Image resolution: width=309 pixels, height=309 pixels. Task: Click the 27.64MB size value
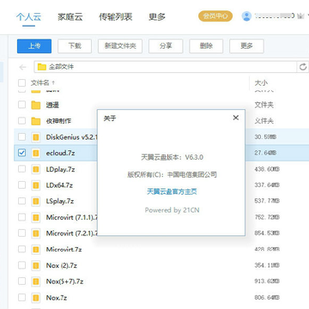tap(265, 153)
